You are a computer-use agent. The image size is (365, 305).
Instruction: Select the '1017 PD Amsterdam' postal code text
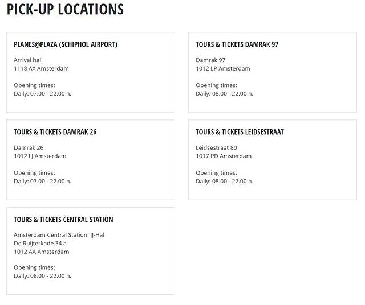(x=224, y=156)
